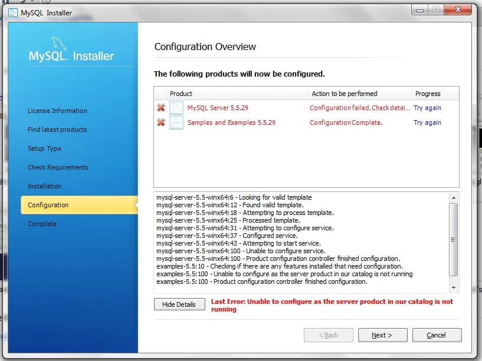Viewport: 482px width, 361px height.
Task: Try again for Samples and Examples 5.5.29
Action: tap(427, 122)
